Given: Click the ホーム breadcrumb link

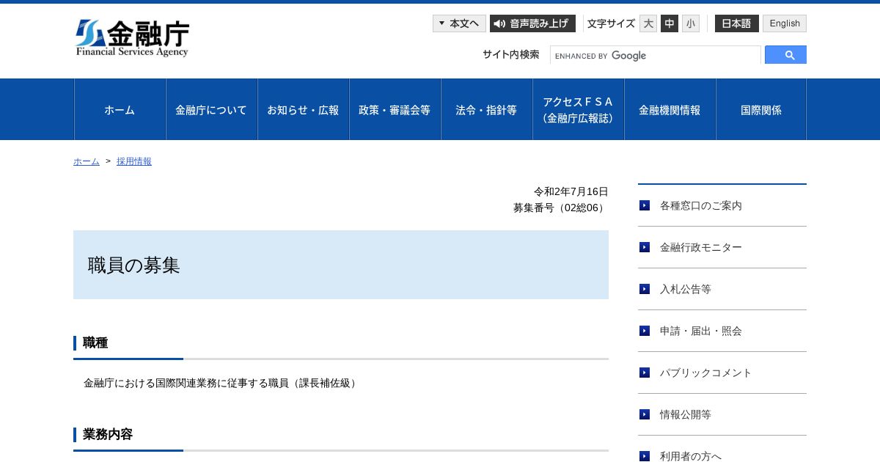Looking at the screenshot, I should click(x=87, y=161).
